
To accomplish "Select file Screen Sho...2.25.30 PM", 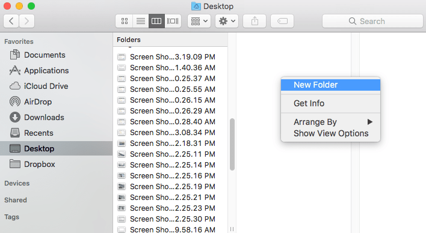I will pos(170,219).
